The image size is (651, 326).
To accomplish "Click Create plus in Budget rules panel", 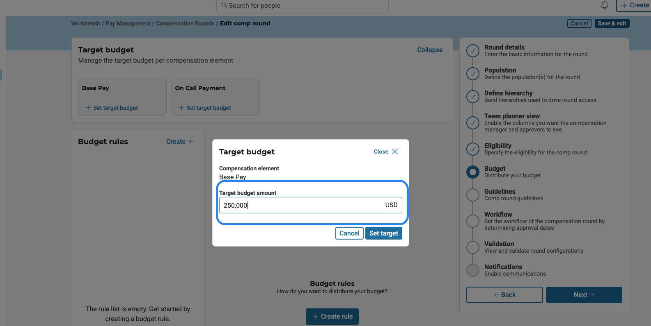I will (x=179, y=142).
